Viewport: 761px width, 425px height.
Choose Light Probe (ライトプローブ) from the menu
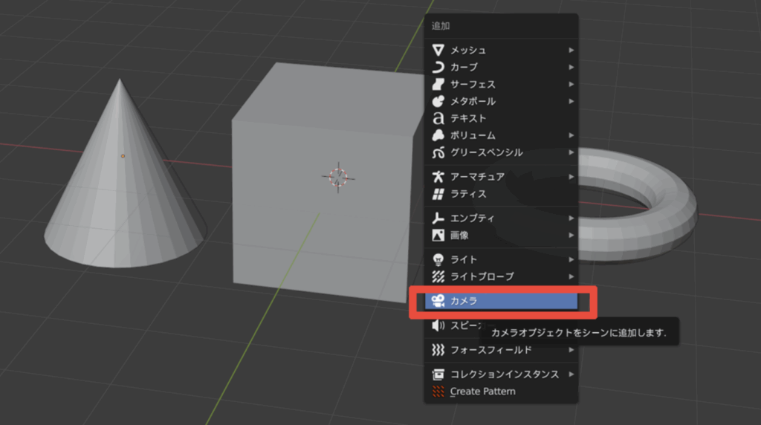pyautogui.click(x=482, y=276)
